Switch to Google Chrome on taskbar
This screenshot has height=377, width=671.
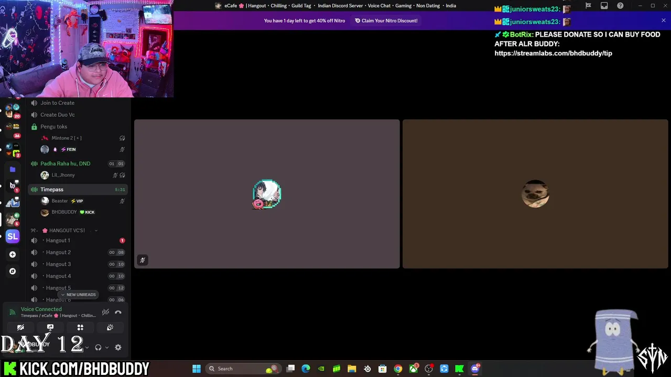[398, 369]
